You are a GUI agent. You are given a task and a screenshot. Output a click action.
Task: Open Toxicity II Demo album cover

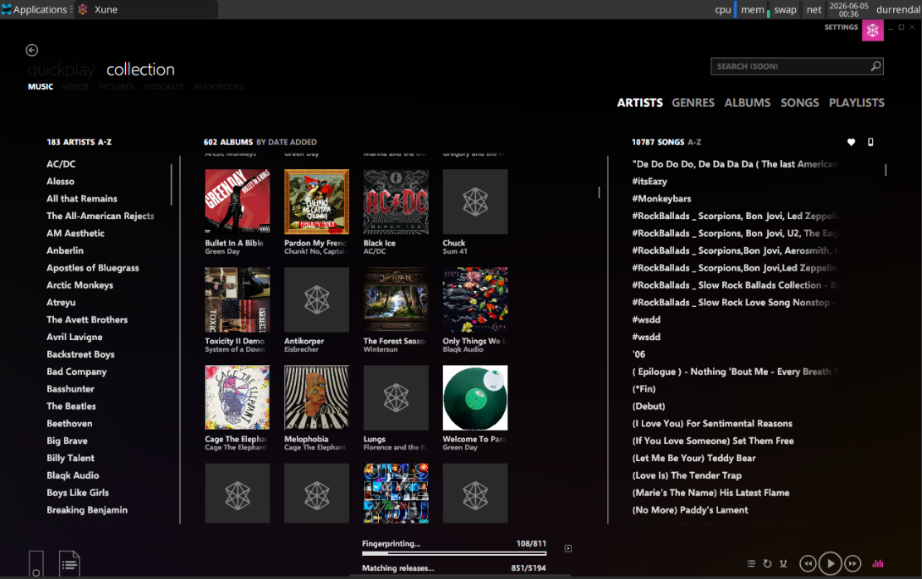tap(238, 300)
